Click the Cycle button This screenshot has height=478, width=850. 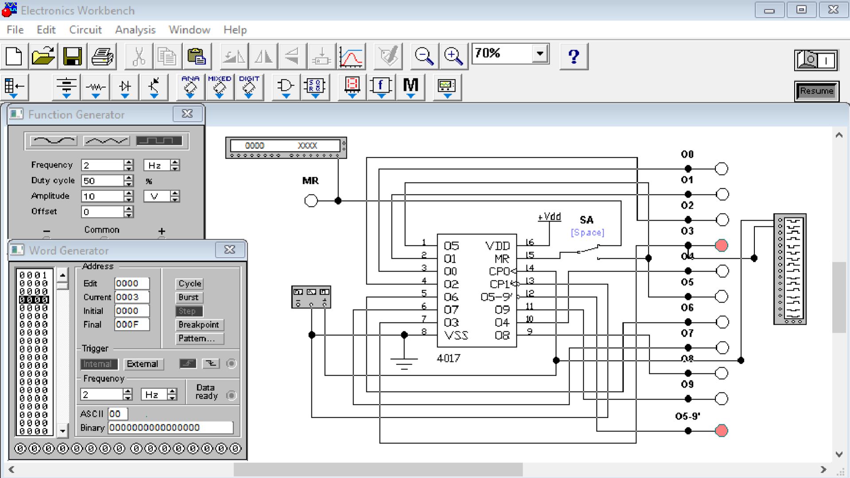[x=190, y=284]
